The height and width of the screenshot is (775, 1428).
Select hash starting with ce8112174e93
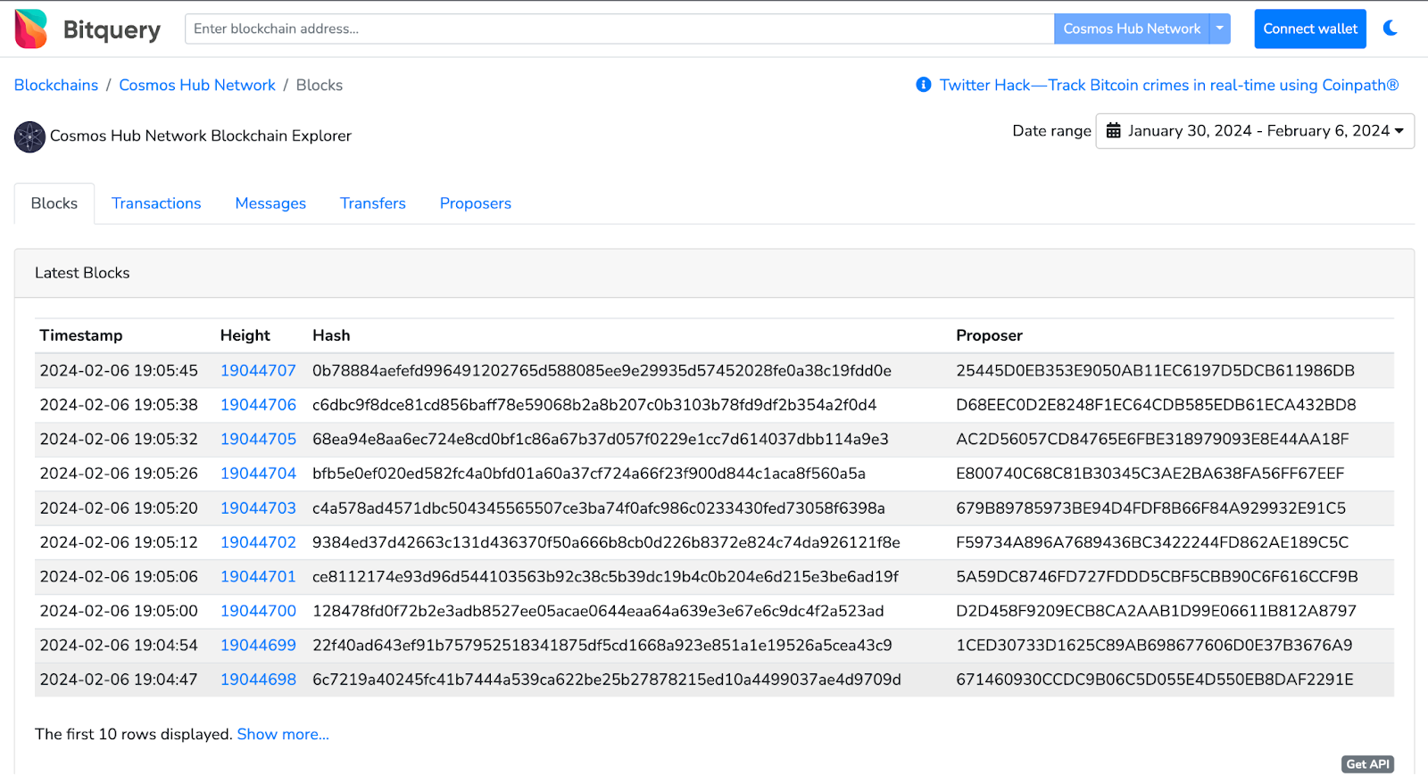coord(605,577)
